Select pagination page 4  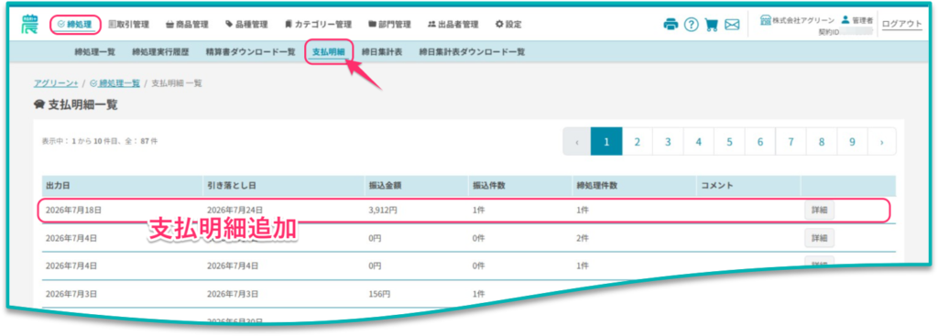pos(699,142)
